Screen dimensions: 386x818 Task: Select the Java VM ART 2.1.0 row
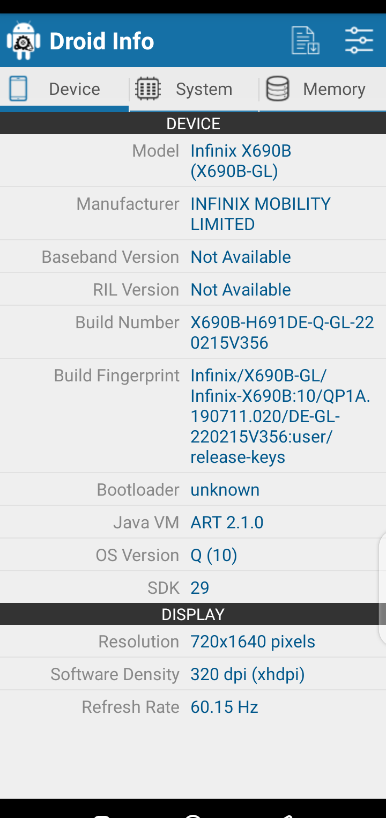click(193, 522)
